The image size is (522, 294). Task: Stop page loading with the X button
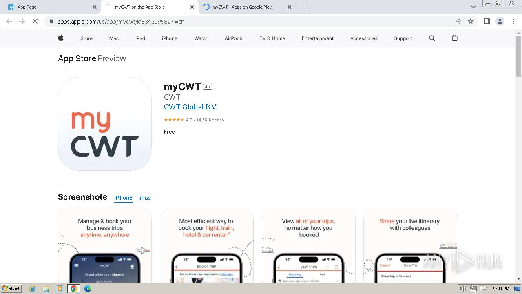35,21
